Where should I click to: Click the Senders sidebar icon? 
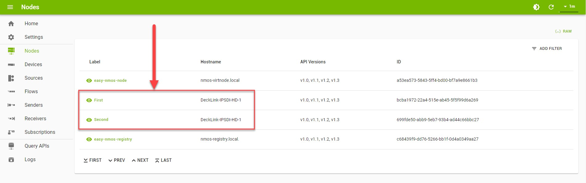[x=11, y=105]
